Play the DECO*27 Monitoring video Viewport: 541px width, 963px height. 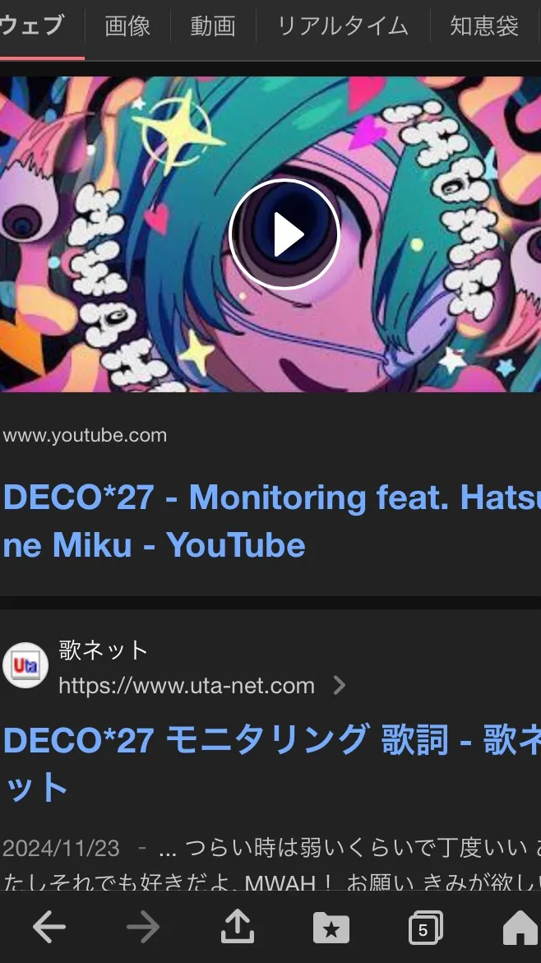[x=284, y=234]
